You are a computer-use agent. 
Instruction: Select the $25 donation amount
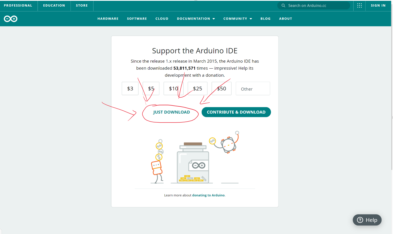point(197,89)
